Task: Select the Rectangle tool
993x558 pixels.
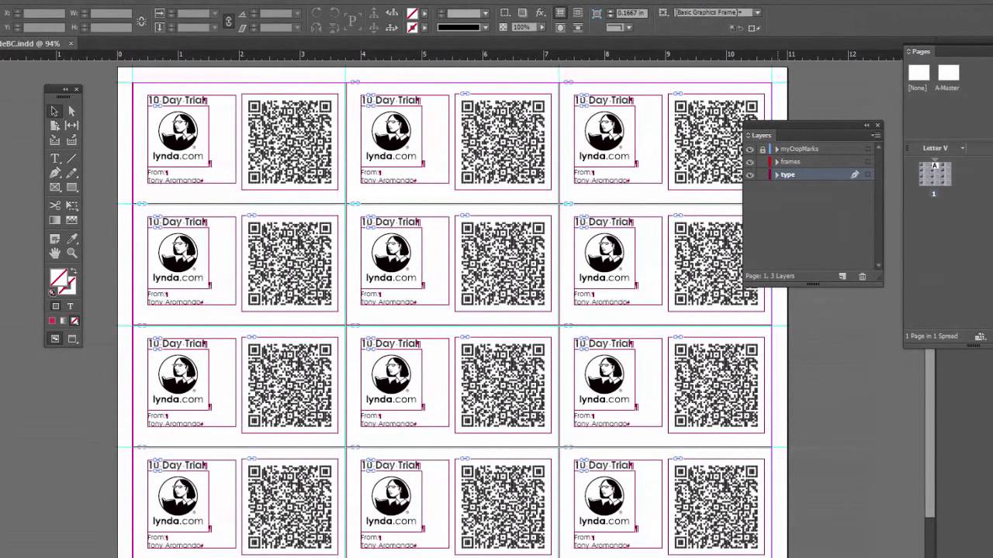Action: click(x=71, y=188)
